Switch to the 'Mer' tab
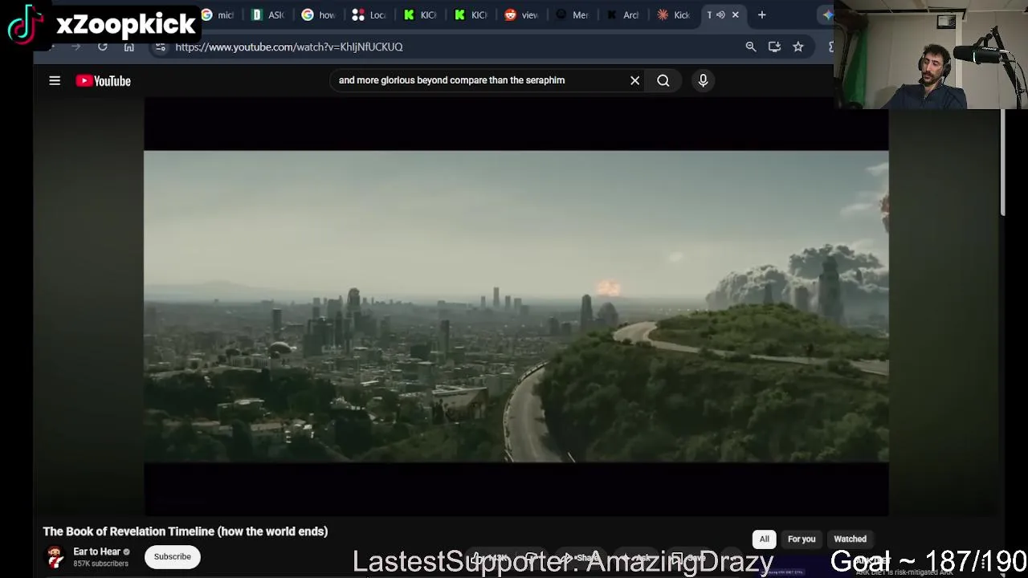Image resolution: width=1028 pixels, height=578 pixels. pyautogui.click(x=573, y=14)
